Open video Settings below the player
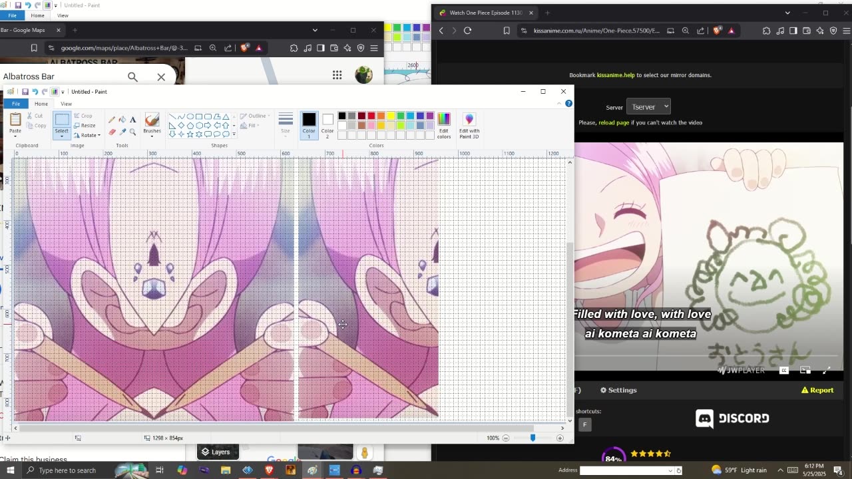Image resolution: width=852 pixels, height=479 pixels. tap(618, 390)
